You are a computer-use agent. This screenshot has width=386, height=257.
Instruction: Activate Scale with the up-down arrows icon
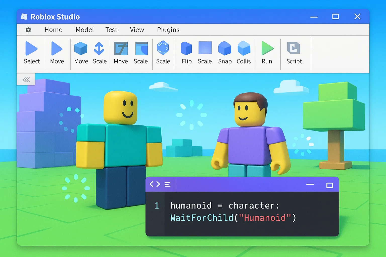(x=99, y=48)
